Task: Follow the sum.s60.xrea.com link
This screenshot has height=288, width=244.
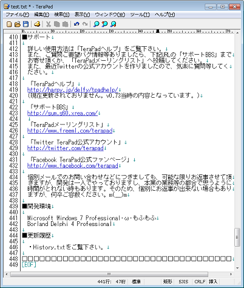Action: (63, 113)
